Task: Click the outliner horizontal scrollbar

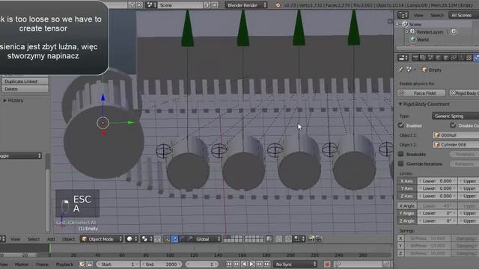Action: coord(437,48)
